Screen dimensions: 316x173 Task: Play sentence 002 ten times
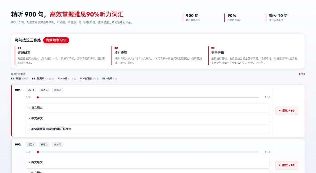coord(287,165)
